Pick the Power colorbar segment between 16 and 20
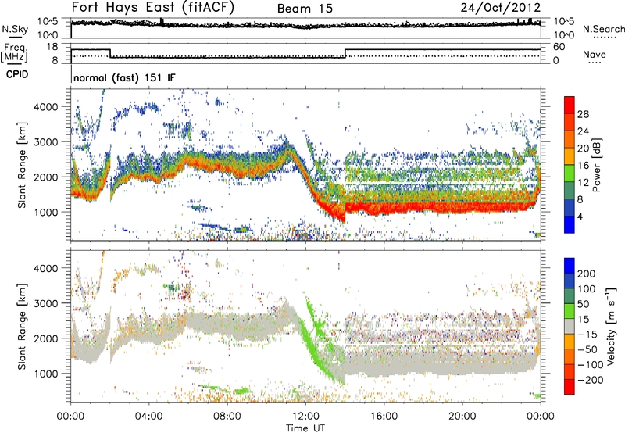The image size is (625, 433). coord(570,156)
